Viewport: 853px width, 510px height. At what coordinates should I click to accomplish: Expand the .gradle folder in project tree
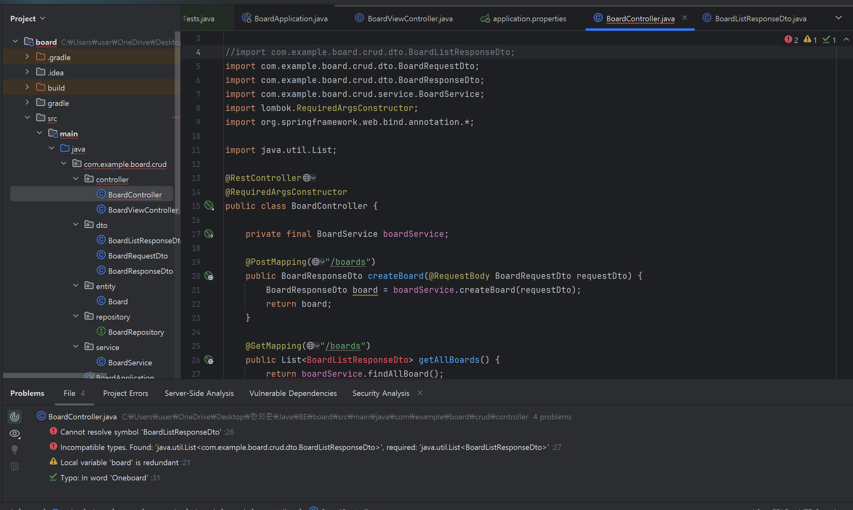click(x=27, y=57)
